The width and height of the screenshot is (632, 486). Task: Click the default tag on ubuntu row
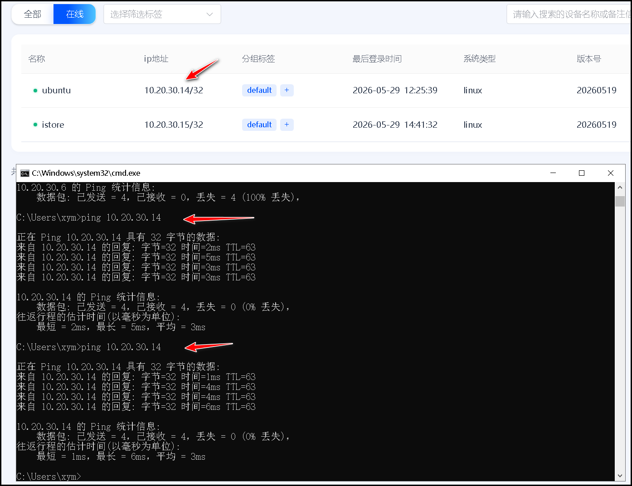tap(259, 90)
